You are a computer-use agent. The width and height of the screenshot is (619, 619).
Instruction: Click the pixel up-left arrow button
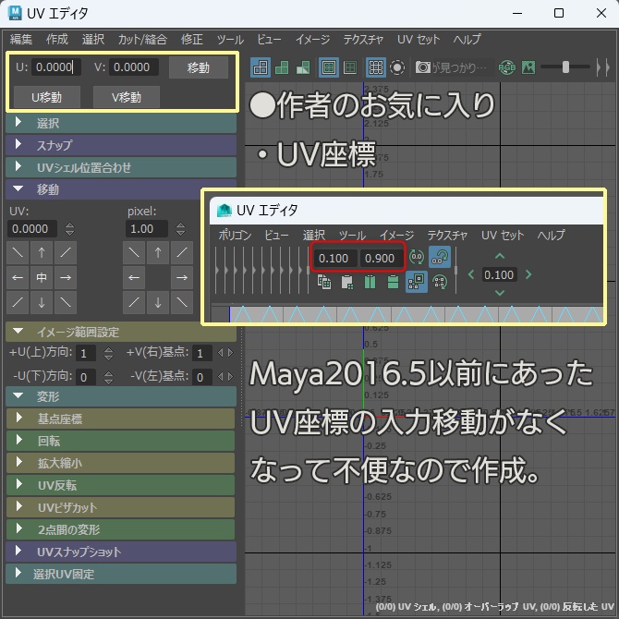[x=134, y=252]
